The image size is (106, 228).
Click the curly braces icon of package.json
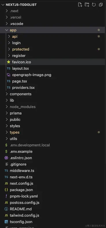[x=6, y=190]
